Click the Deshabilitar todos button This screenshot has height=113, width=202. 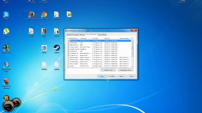126,70
